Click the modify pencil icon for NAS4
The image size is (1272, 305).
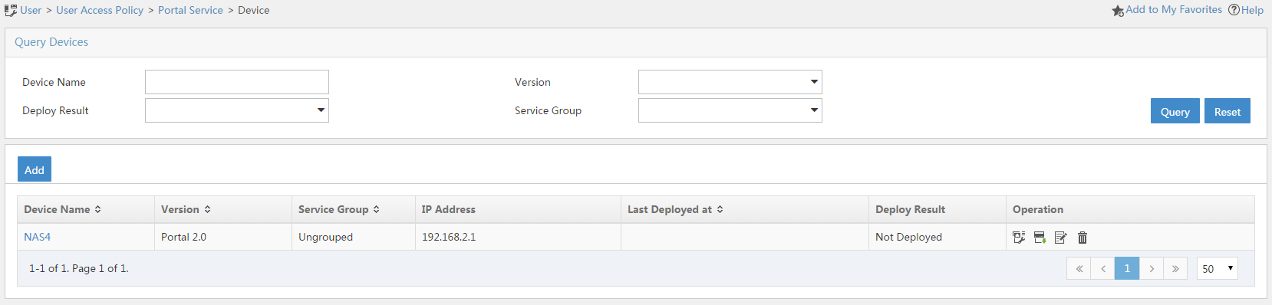(1061, 238)
